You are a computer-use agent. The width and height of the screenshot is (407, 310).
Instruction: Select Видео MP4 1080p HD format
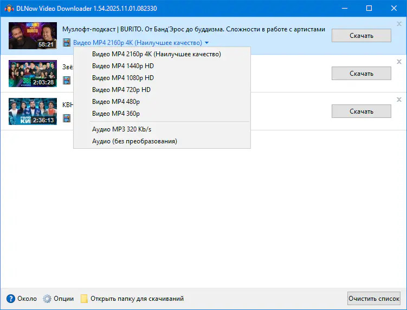123,78
